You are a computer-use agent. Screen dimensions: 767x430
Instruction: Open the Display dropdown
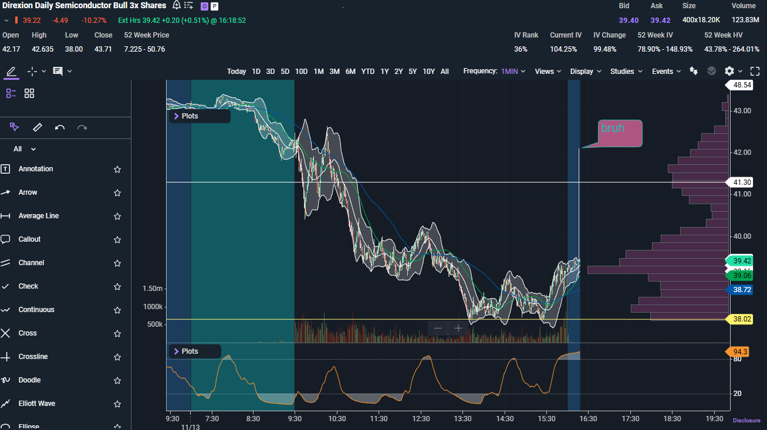coord(586,72)
